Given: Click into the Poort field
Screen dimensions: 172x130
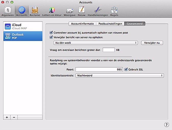Looking at the screenshot, I should coord(99,69).
